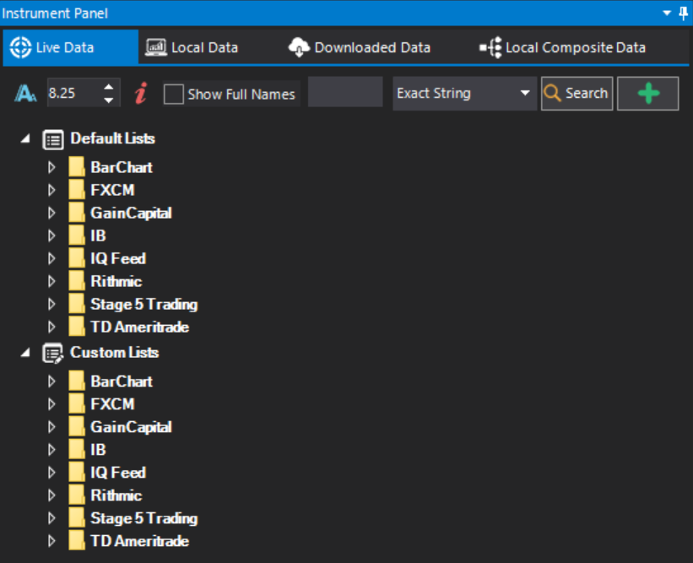Screen dimensions: 693x563
Task: Click the GainCapital folder icon under Default Lists
Action: 77,213
